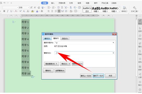Open the 形状 panel in right sidebar

pos(140,37)
